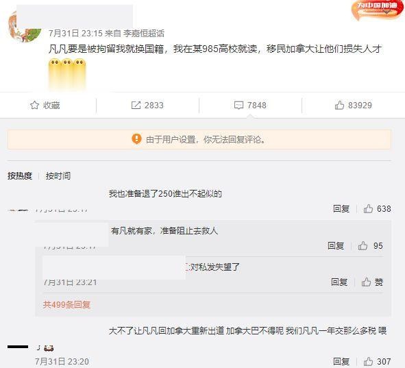Reply to the 23:20 comment via 回复
This screenshot has width=405, height=368.
click(341, 362)
